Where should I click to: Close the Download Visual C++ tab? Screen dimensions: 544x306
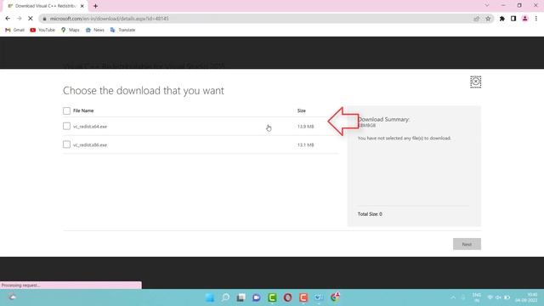pyautogui.click(x=82, y=6)
